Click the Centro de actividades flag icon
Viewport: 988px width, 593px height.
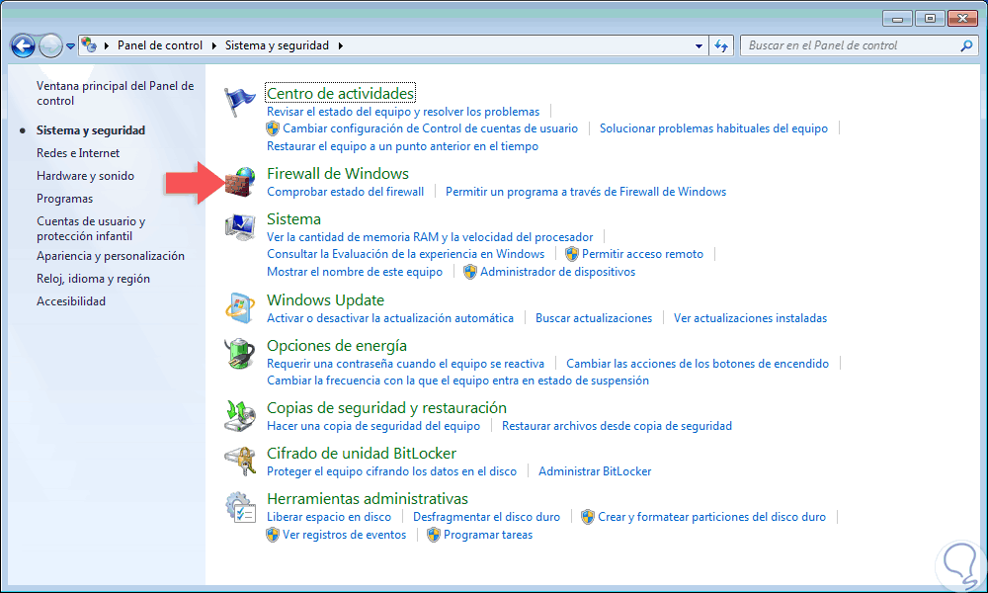(x=239, y=102)
